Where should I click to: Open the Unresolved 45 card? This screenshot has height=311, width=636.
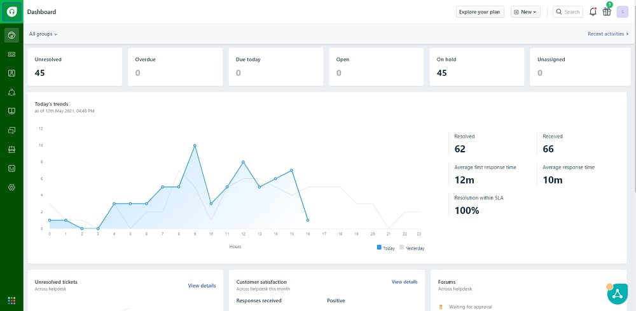pyautogui.click(x=74, y=67)
